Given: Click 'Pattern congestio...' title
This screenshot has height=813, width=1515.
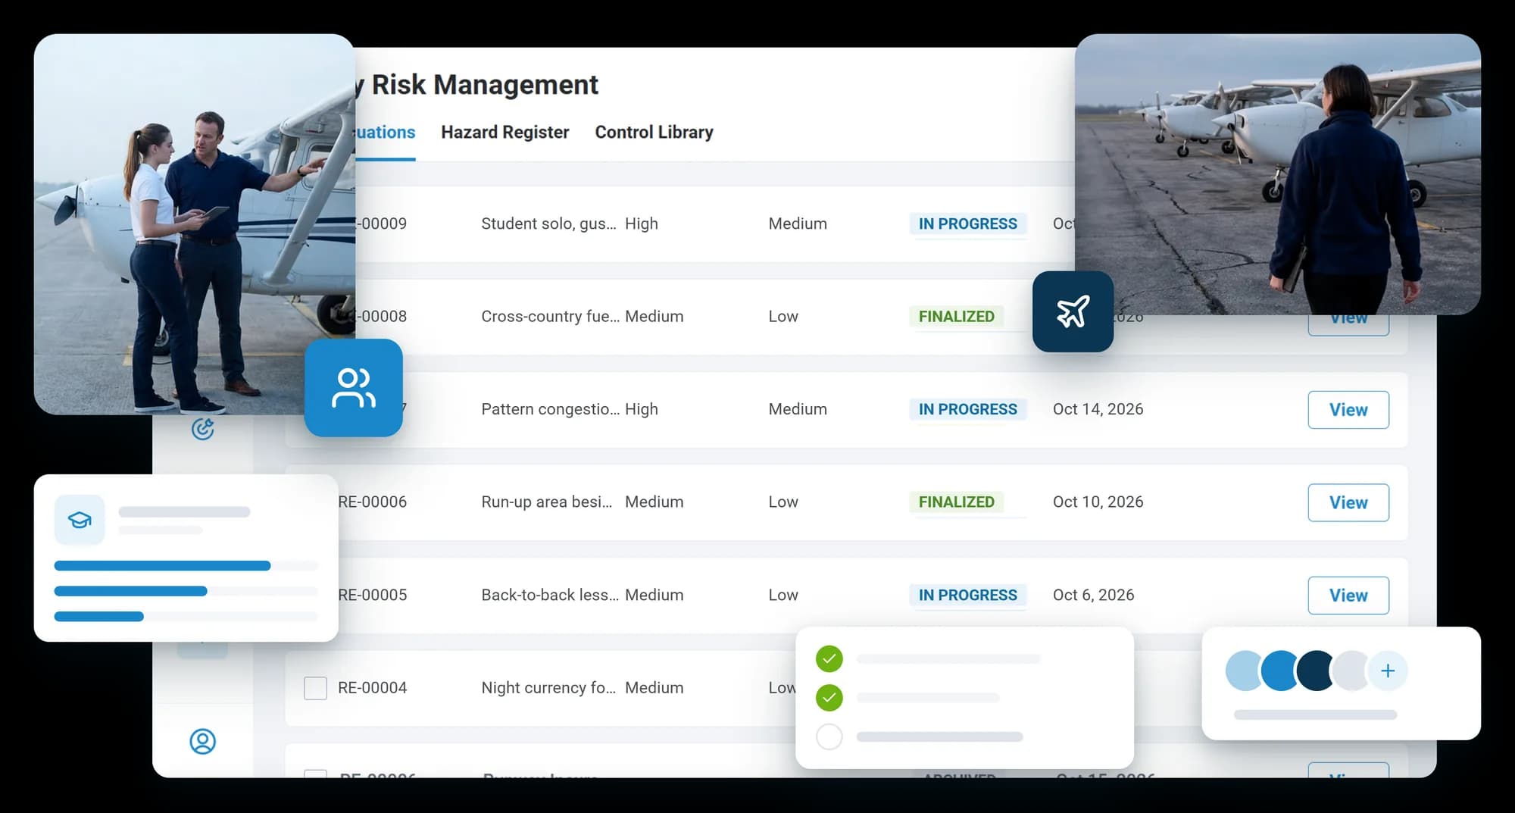Looking at the screenshot, I should coord(550,409).
